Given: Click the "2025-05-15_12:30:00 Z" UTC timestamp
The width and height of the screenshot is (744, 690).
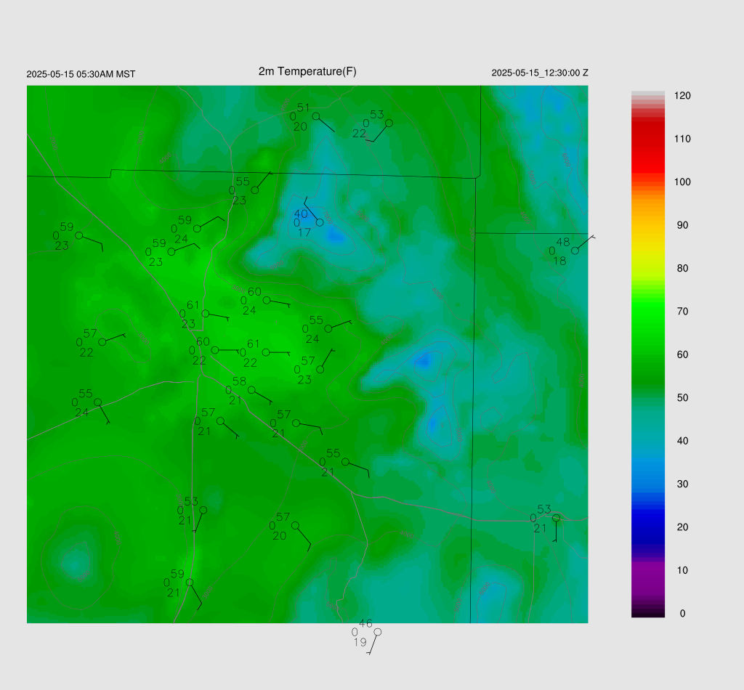Looking at the screenshot, I should (540, 73).
